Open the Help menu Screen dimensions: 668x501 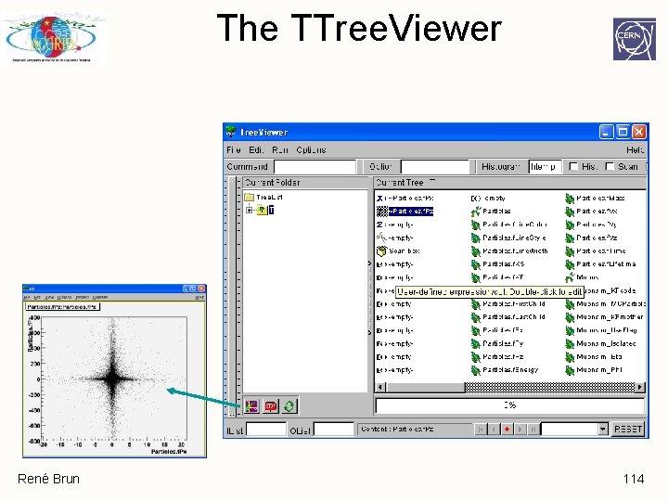tap(635, 150)
